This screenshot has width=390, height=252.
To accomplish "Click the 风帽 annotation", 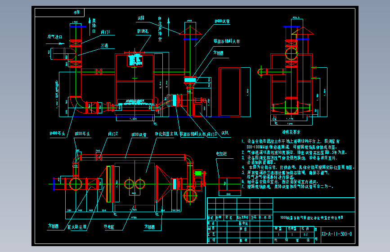I will [x=141, y=18].
